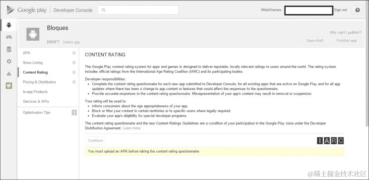369x180 pixels.
Task: Click the CONTENT RATING heading
Action: coord(105,55)
